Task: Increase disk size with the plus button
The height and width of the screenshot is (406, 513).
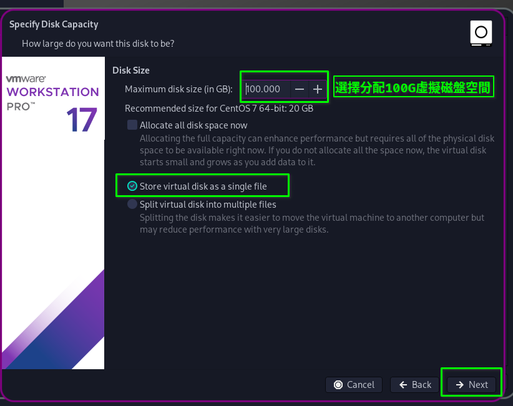Action: pos(318,89)
